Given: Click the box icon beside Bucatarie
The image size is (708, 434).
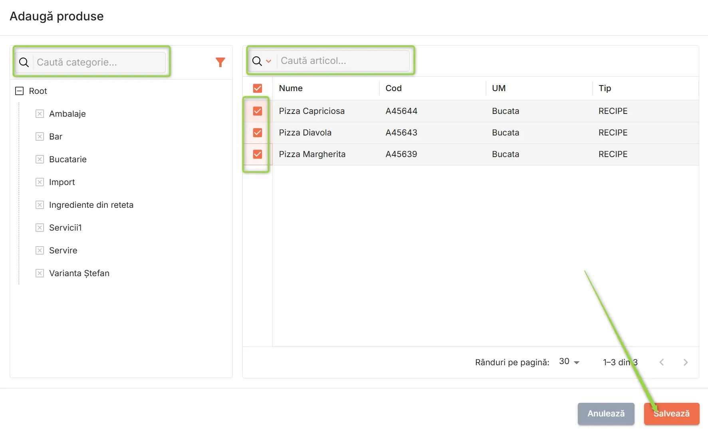Looking at the screenshot, I should click(x=40, y=159).
